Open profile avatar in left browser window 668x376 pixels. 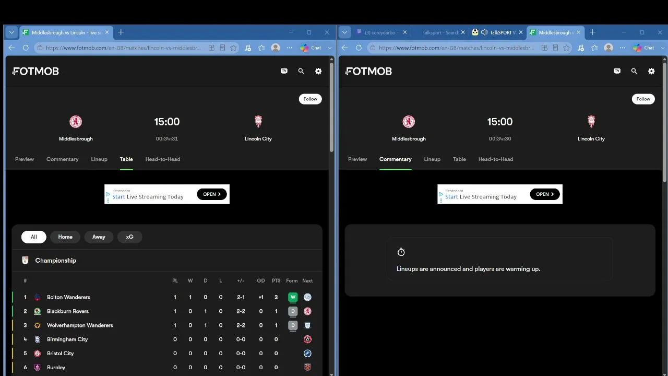pos(276,48)
